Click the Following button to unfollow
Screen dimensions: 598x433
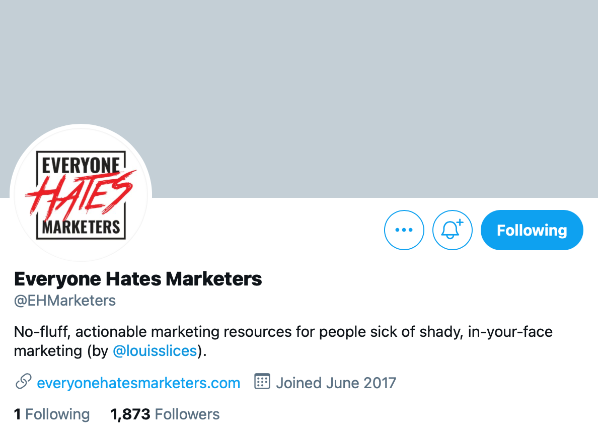click(x=532, y=230)
